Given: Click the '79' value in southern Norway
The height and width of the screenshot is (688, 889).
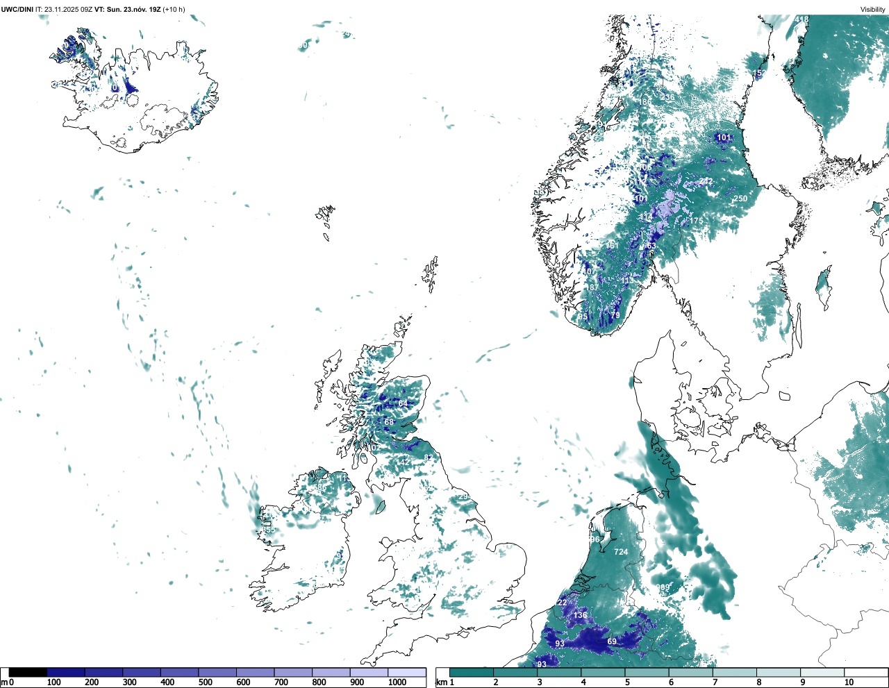Looking at the screenshot, I should 615,316.
